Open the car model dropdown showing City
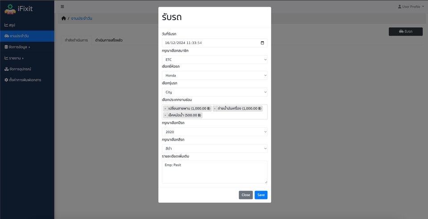Image resolution: width=428 pixels, height=219 pixels. click(x=214, y=92)
